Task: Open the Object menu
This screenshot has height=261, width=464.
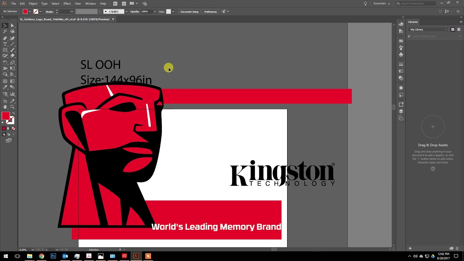Action: (33, 4)
